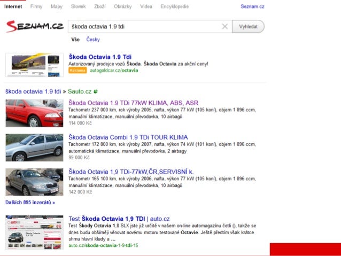Switch to Obrázky search
The height and width of the screenshot is (256, 341).
click(123, 6)
